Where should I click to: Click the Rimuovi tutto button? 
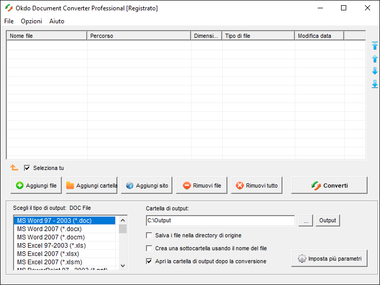click(x=256, y=186)
